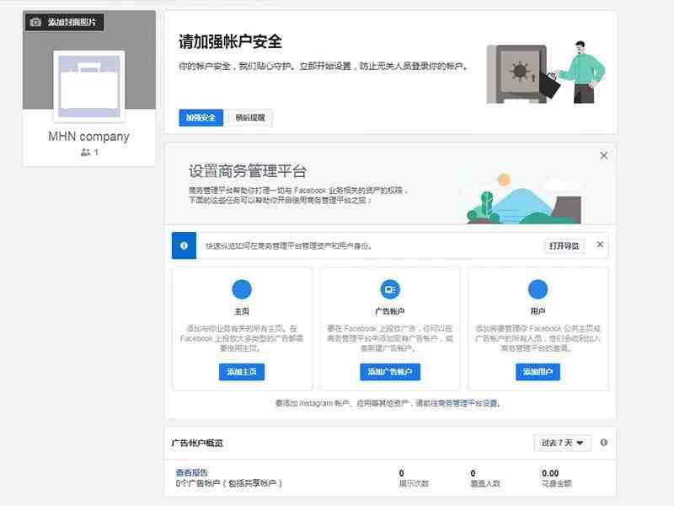Click the 添加主页 button

click(242, 372)
